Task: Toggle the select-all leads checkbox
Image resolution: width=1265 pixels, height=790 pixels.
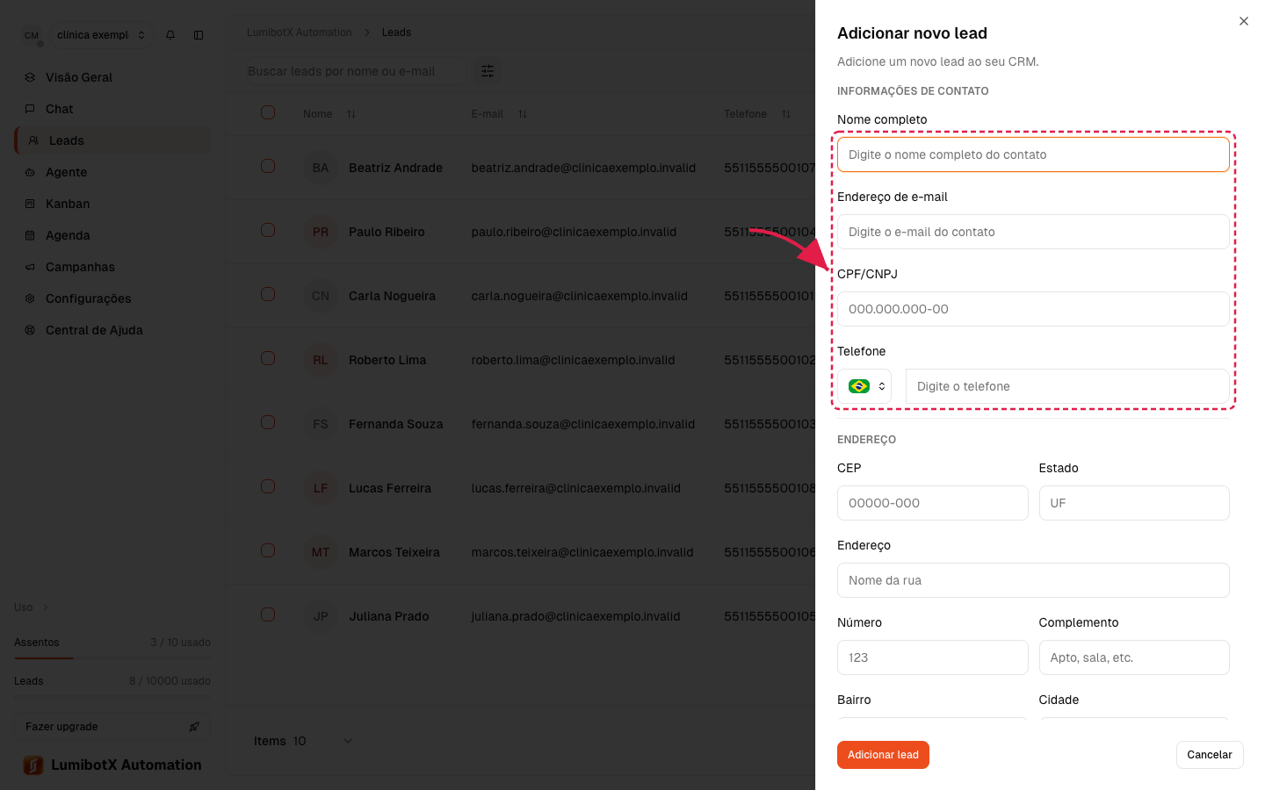Action: [268, 112]
